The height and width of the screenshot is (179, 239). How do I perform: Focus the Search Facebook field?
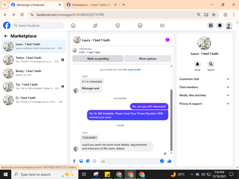pyautogui.click(x=38, y=25)
